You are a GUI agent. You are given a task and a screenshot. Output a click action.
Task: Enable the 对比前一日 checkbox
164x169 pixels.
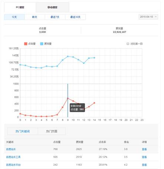pos(128,44)
